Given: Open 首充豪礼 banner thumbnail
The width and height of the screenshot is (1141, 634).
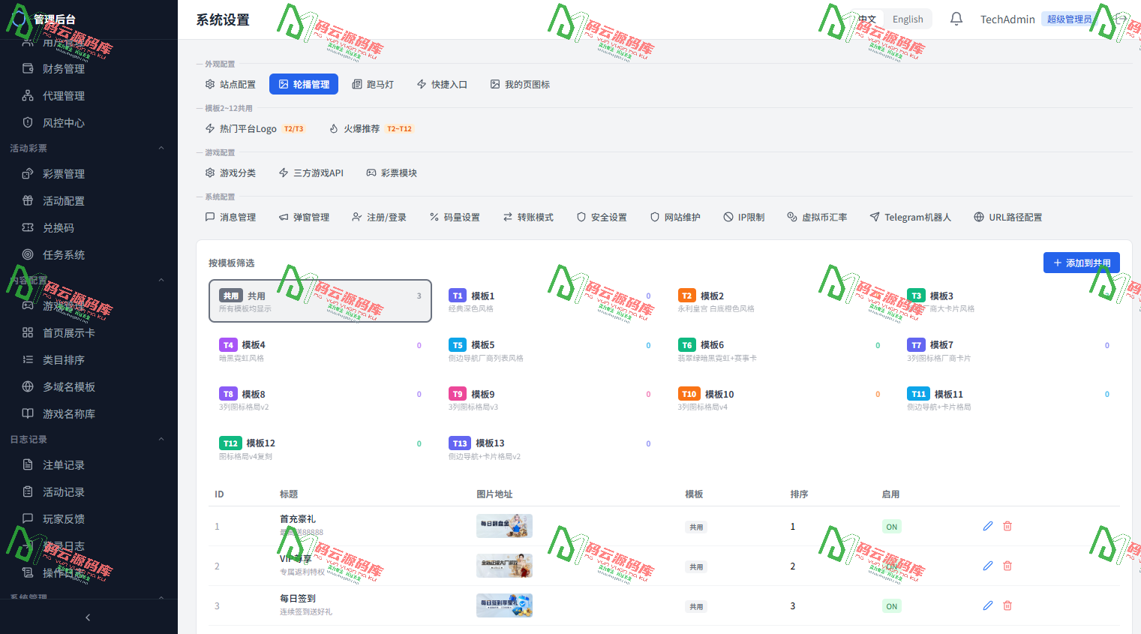Looking at the screenshot, I should point(504,526).
